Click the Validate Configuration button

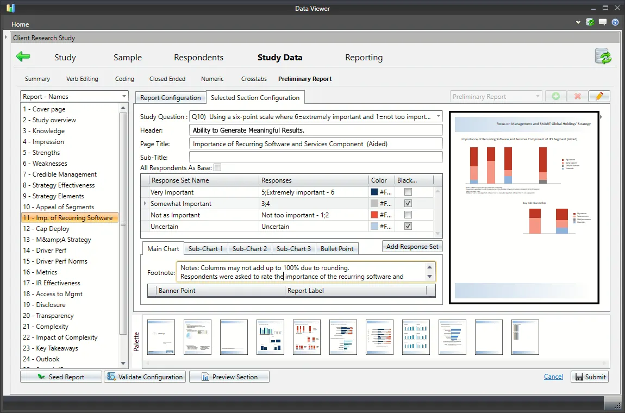point(145,377)
